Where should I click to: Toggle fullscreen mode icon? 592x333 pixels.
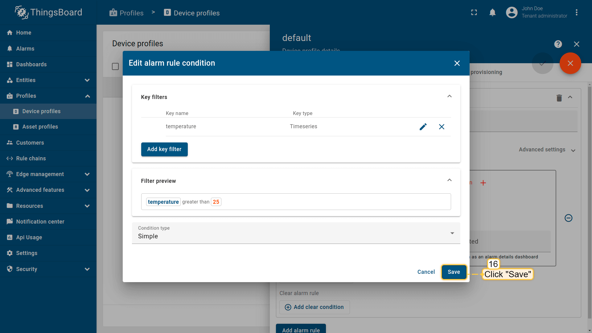(474, 13)
